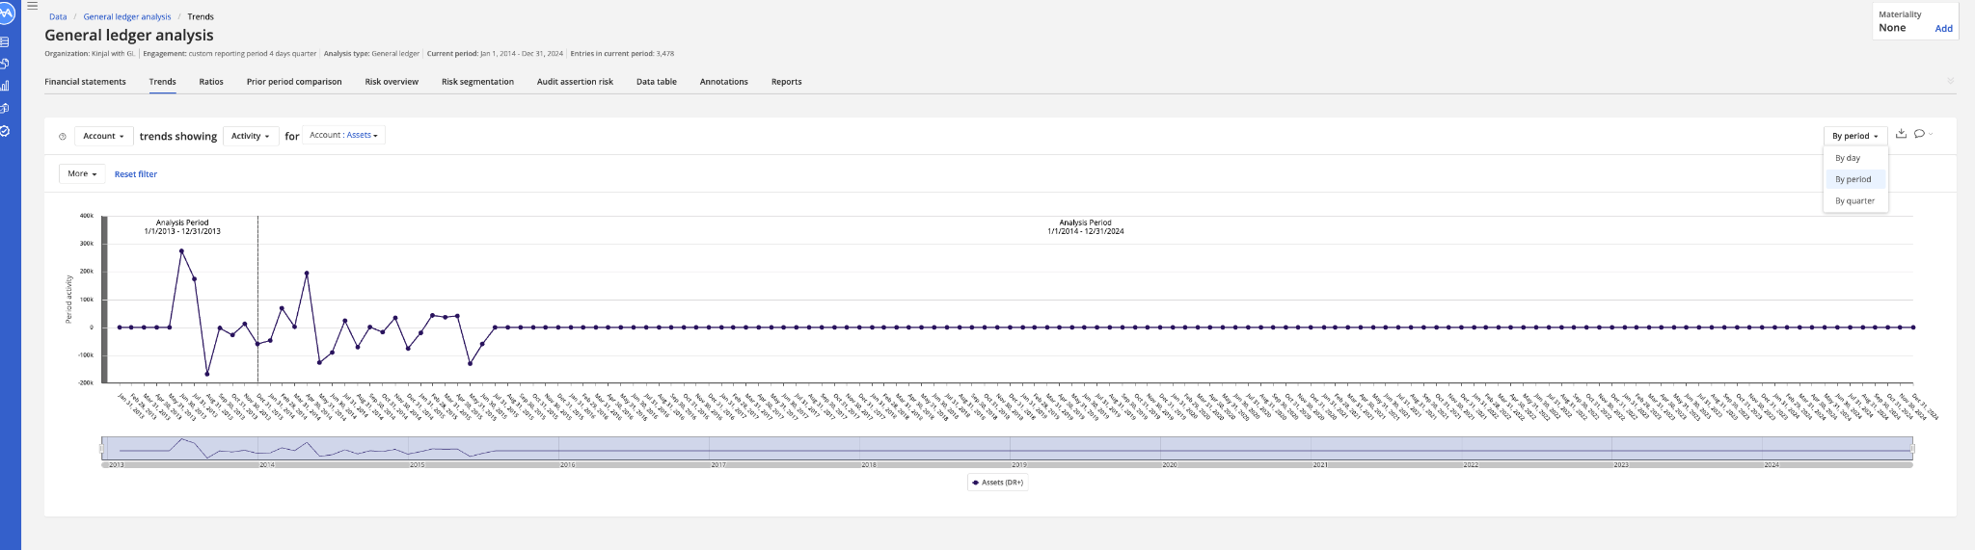Screen dimensions: 1975x550
Task: Click the Materiality None value
Action: pyautogui.click(x=1892, y=28)
